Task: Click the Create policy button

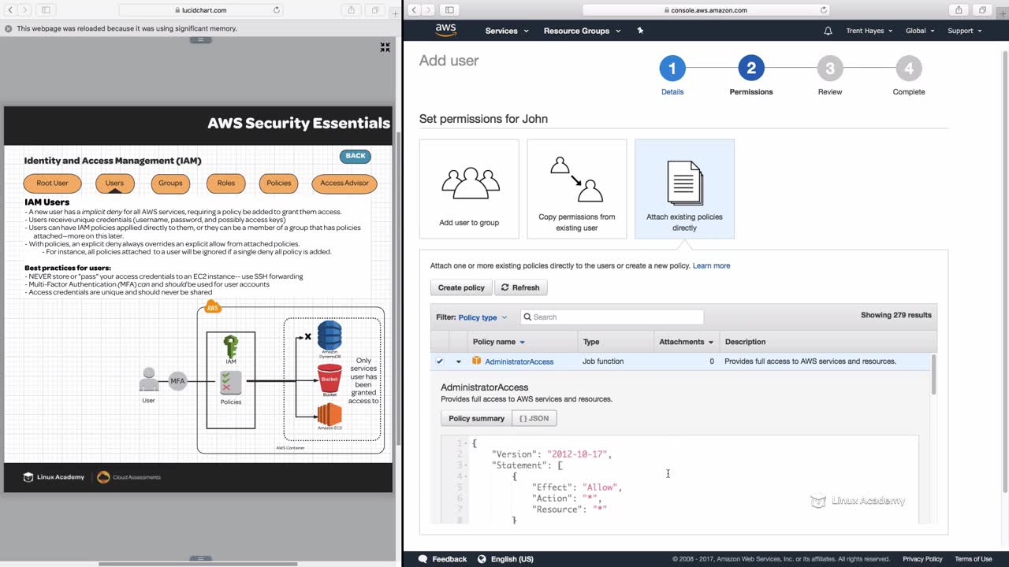Action: click(461, 287)
